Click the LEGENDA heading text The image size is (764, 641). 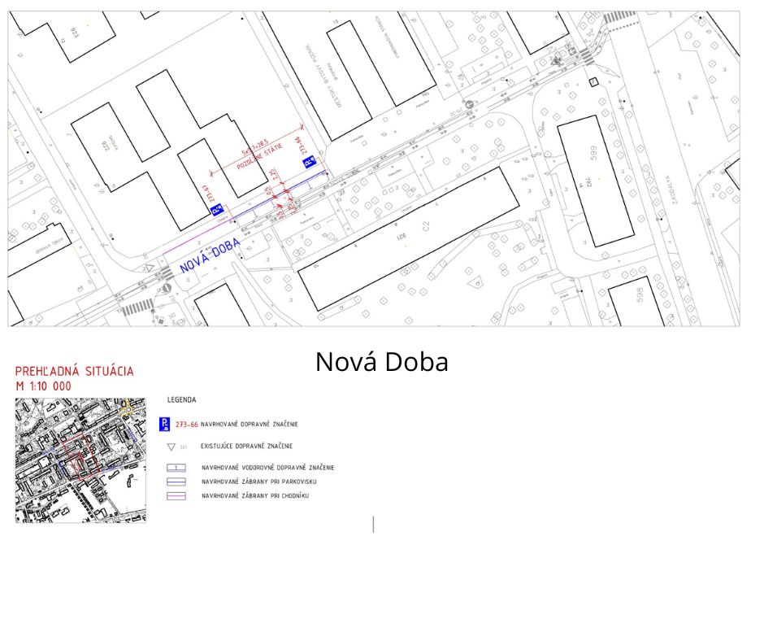(x=181, y=400)
